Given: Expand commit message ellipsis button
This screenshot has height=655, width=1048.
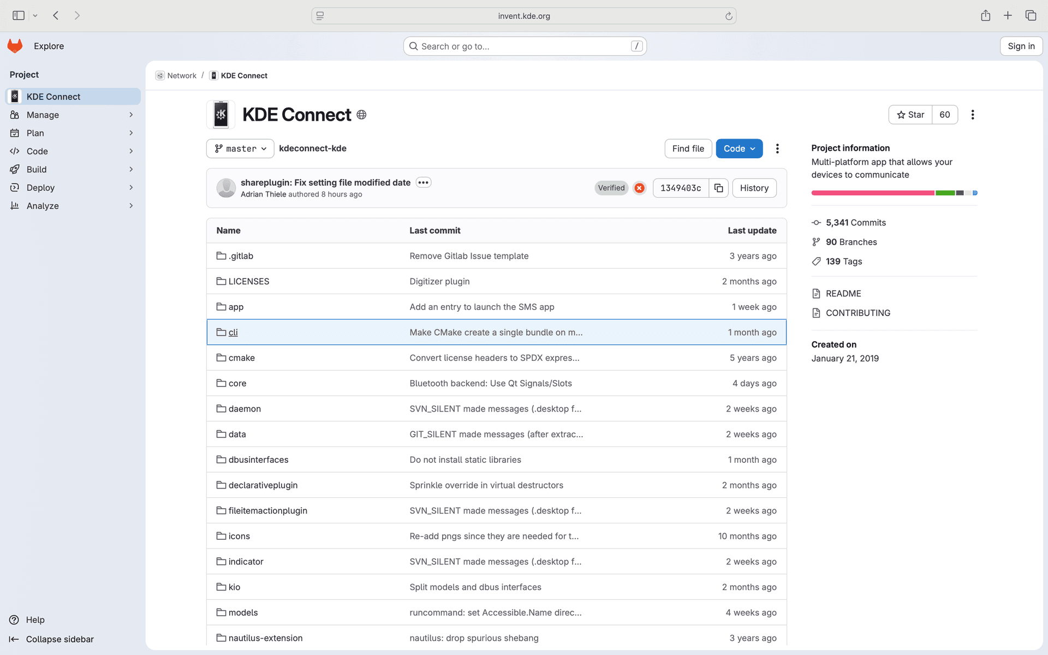Looking at the screenshot, I should pos(423,182).
